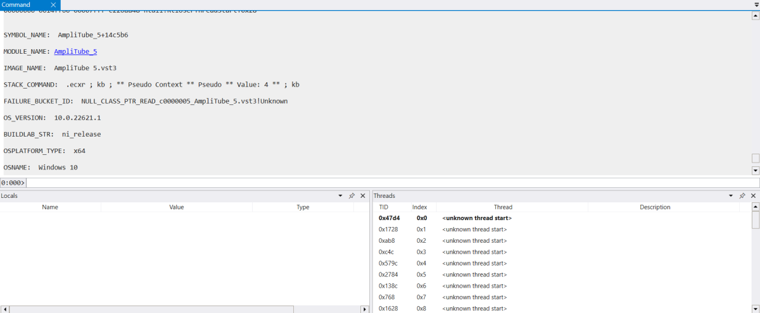Image resolution: width=760 pixels, height=313 pixels.
Task: Sort Threads by Thread column header
Action: pos(503,207)
